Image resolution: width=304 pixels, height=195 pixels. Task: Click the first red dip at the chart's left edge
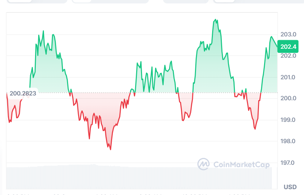click(x=10, y=122)
